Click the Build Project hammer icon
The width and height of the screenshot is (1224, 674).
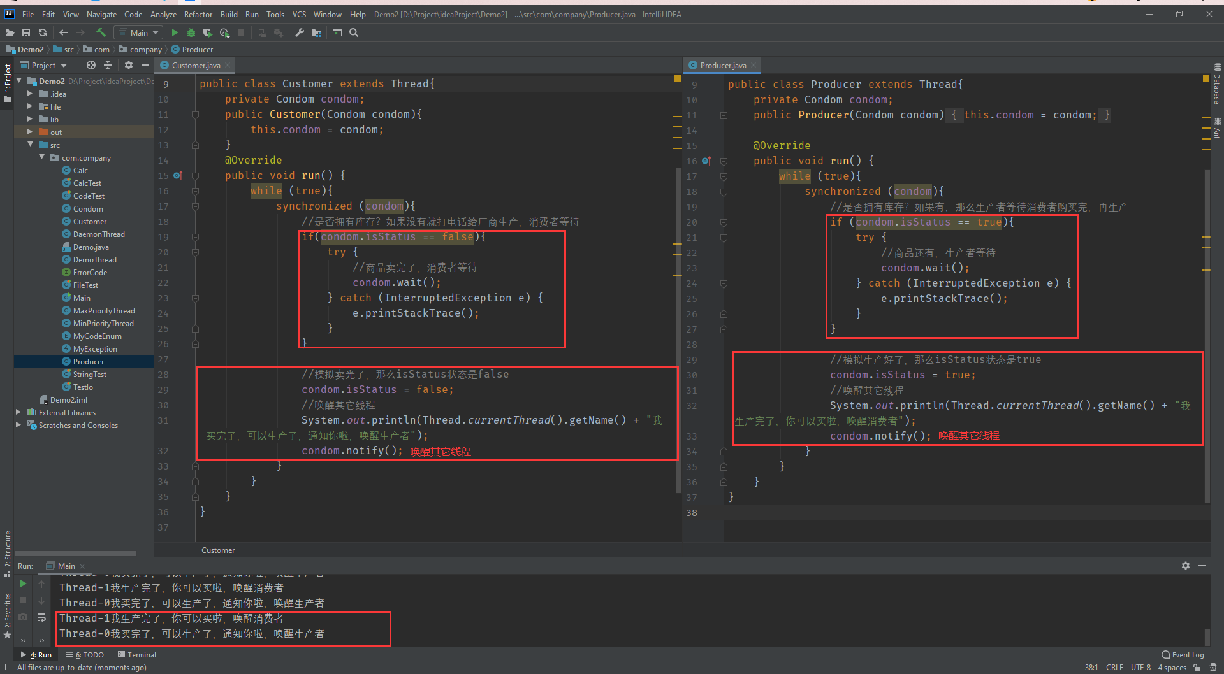[x=101, y=32]
